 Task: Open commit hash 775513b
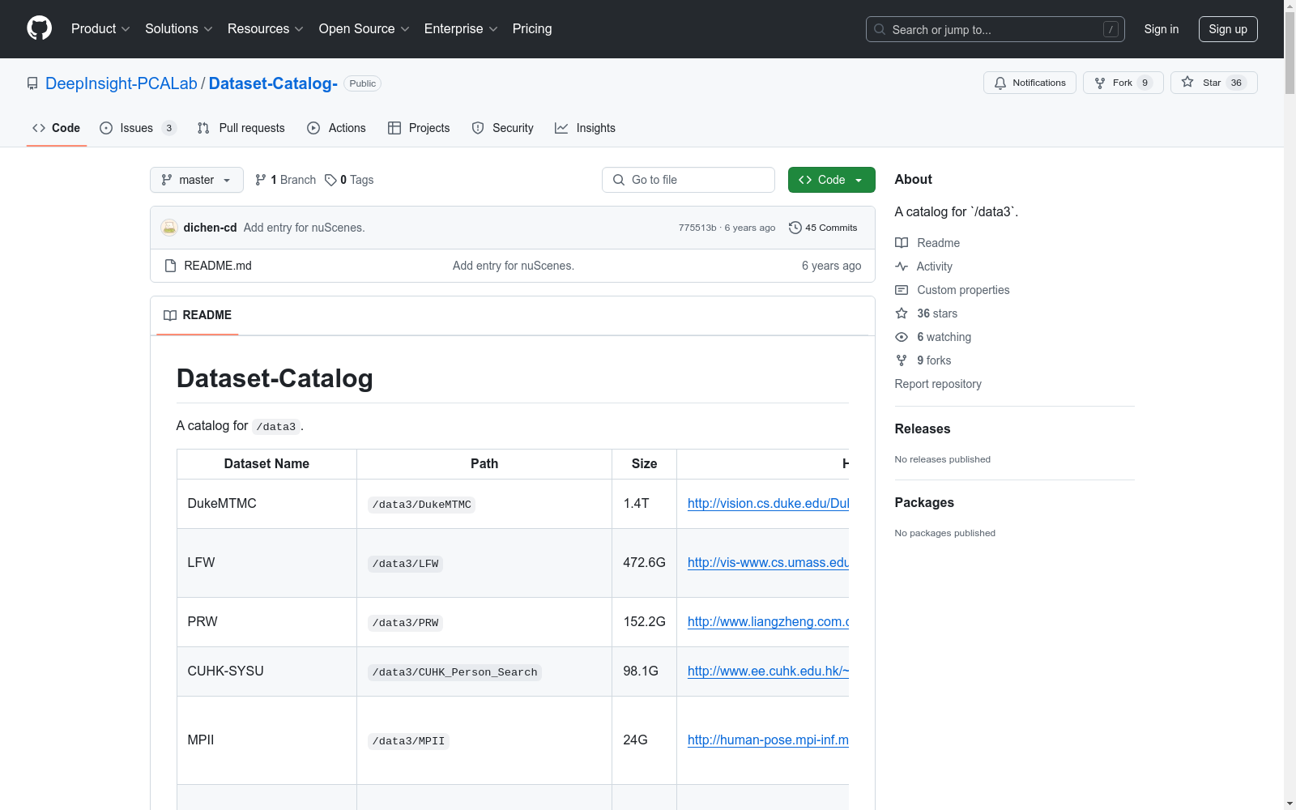tap(697, 228)
